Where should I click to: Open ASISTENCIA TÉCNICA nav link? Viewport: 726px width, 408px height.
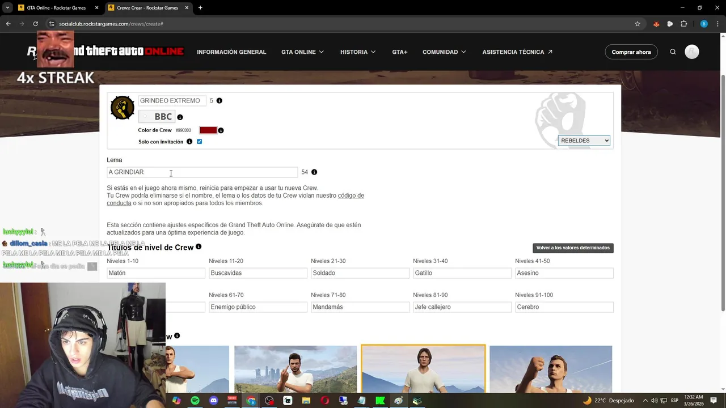(517, 52)
